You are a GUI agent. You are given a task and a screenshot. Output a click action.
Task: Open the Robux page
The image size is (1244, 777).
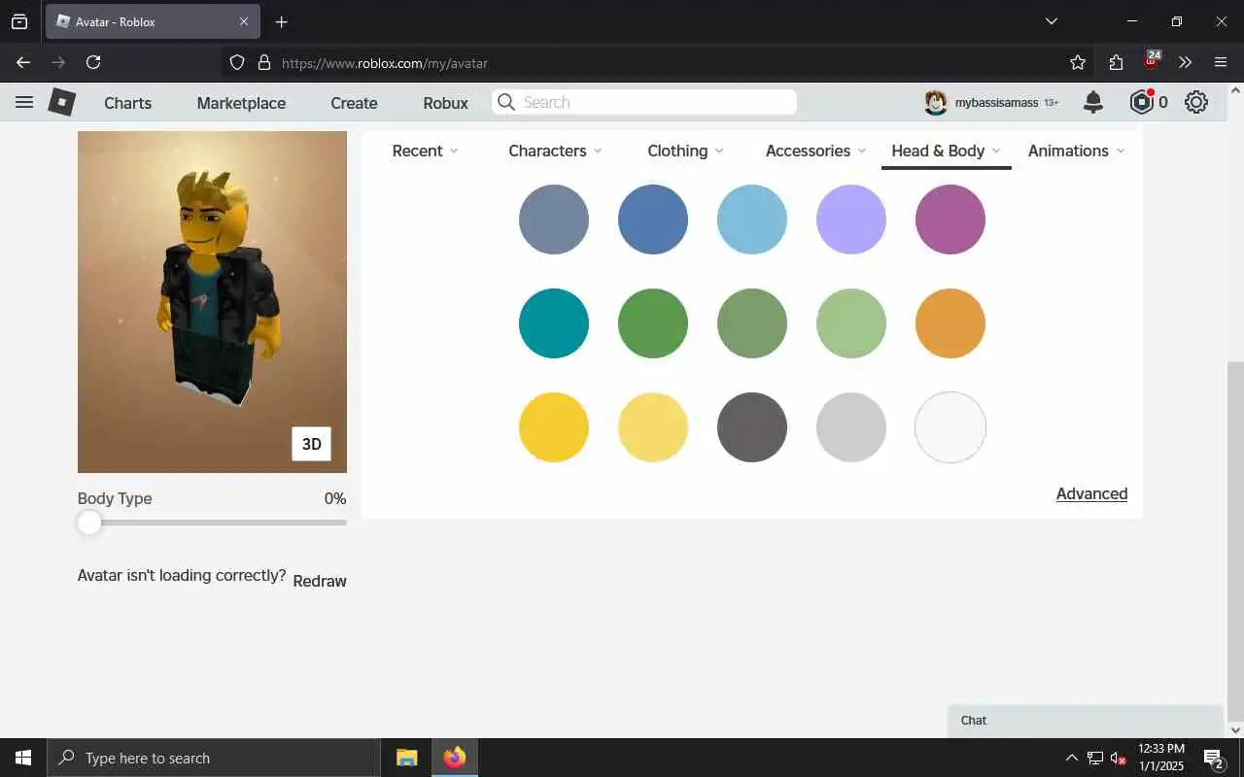pyautogui.click(x=445, y=103)
